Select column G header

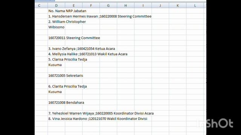tap(108, 6)
